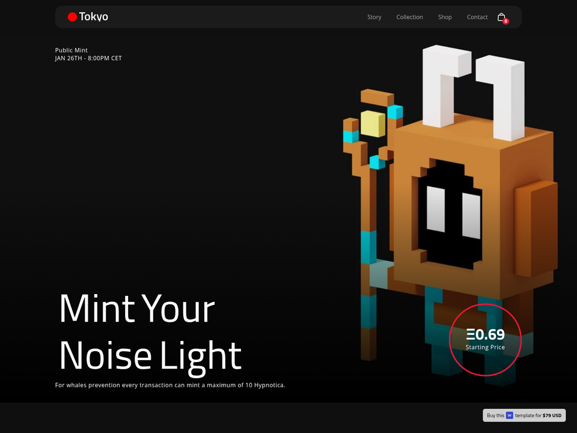This screenshot has height=433, width=577.
Task: Open the shopping cart icon
Action: [501, 17]
